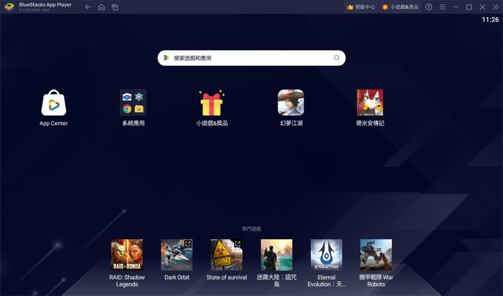
Task: Open the multi-instance windows icon
Action: pos(115,7)
